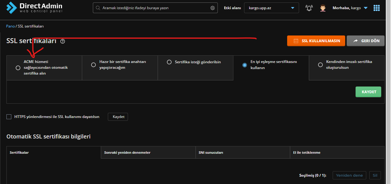Image resolution: width=391 pixels, height=184 pixels.
Task: Click the Pano breadcrumb link
Action: [10, 26]
